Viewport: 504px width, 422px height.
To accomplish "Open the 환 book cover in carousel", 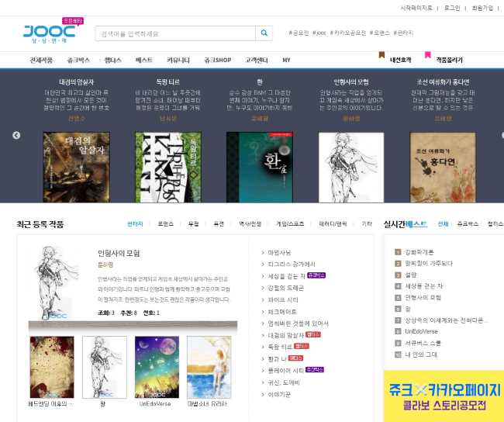I will point(260,167).
